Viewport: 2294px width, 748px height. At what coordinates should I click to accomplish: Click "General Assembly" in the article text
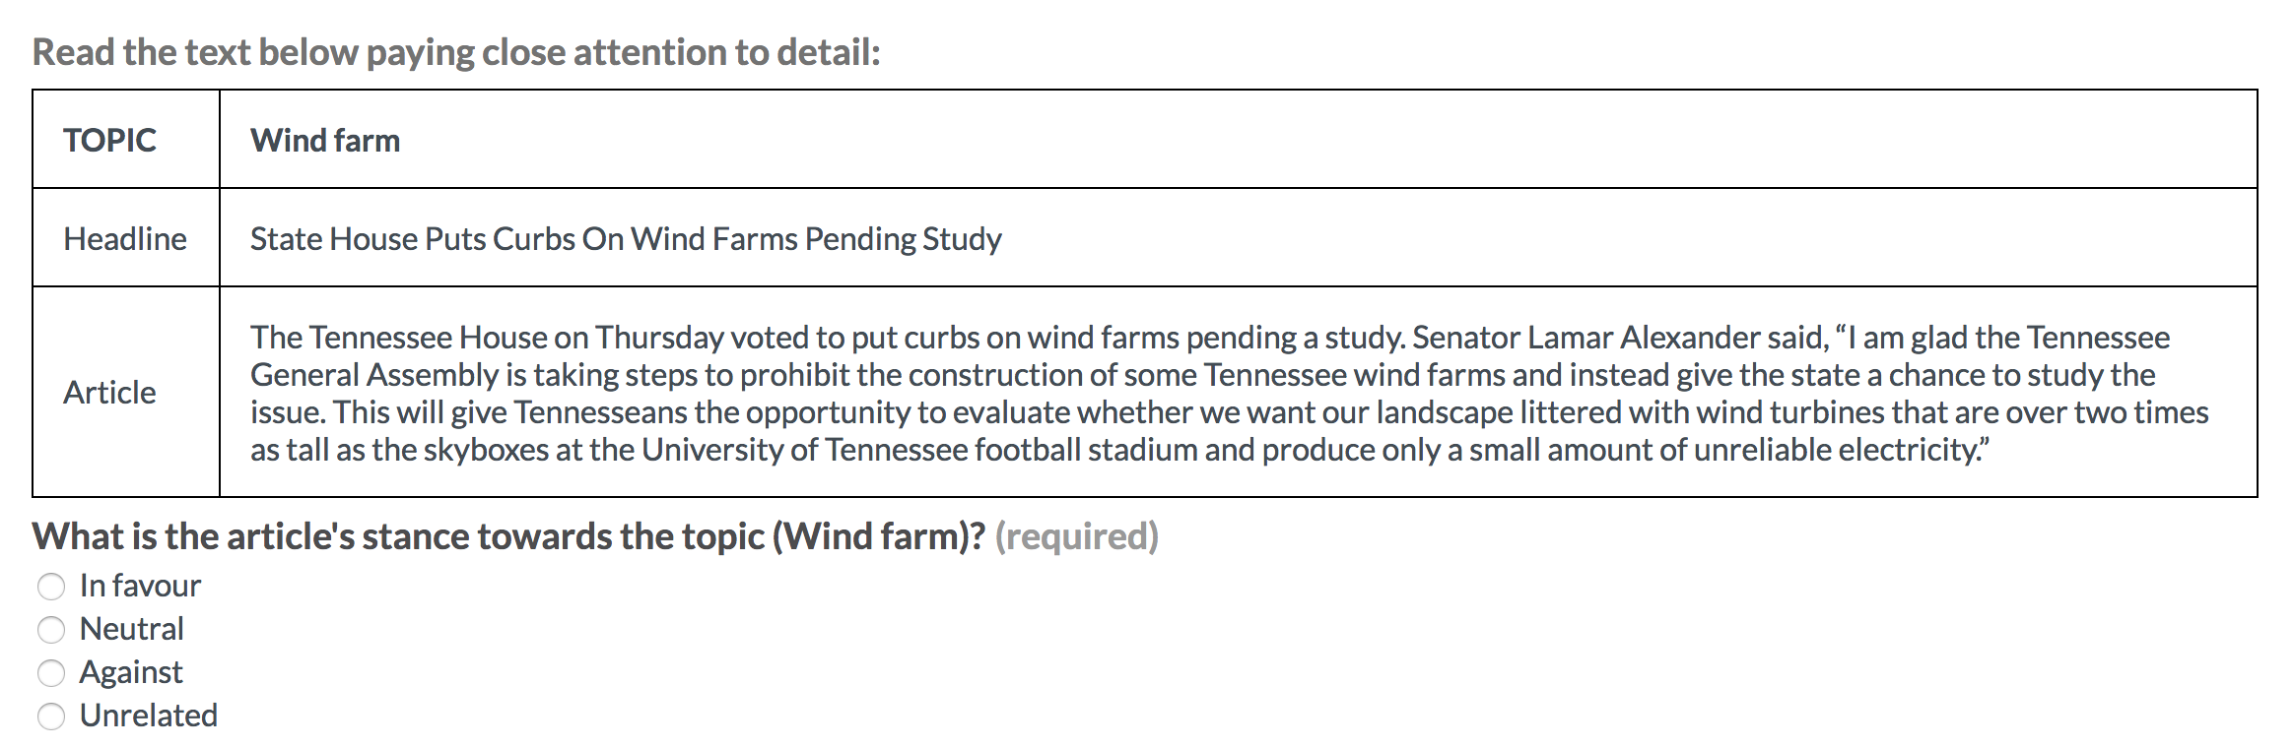[x=374, y=375]
